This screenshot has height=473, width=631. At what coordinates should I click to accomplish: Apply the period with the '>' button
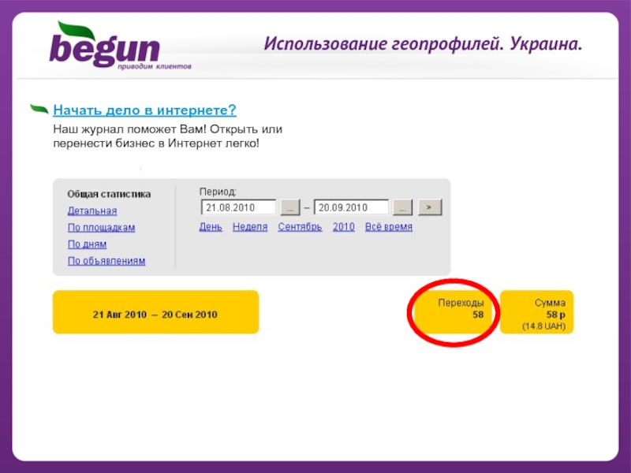[x=430, y=207]
